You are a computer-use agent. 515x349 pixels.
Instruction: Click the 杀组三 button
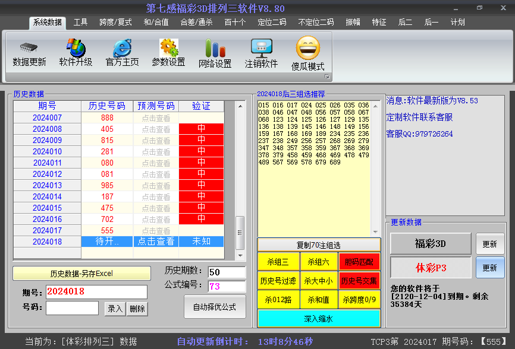coord(278,262)
